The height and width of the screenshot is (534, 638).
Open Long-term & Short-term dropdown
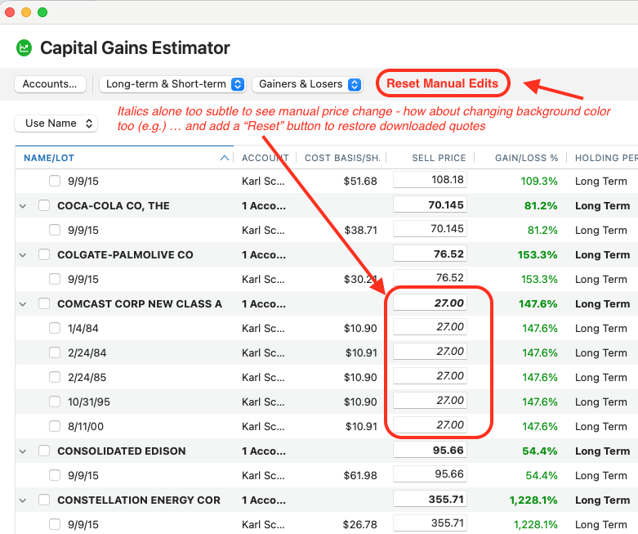tap(172, 84)
